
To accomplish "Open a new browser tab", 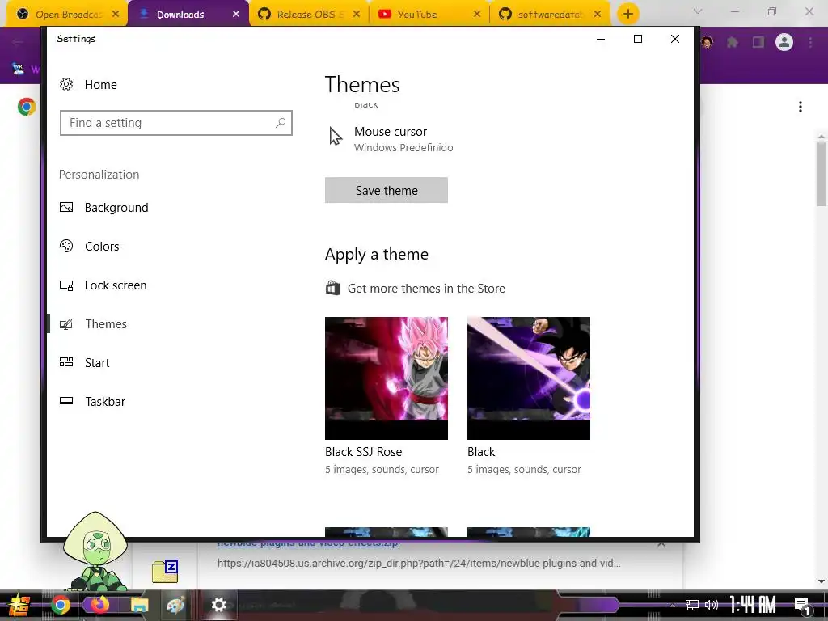I will pos(627,15).
